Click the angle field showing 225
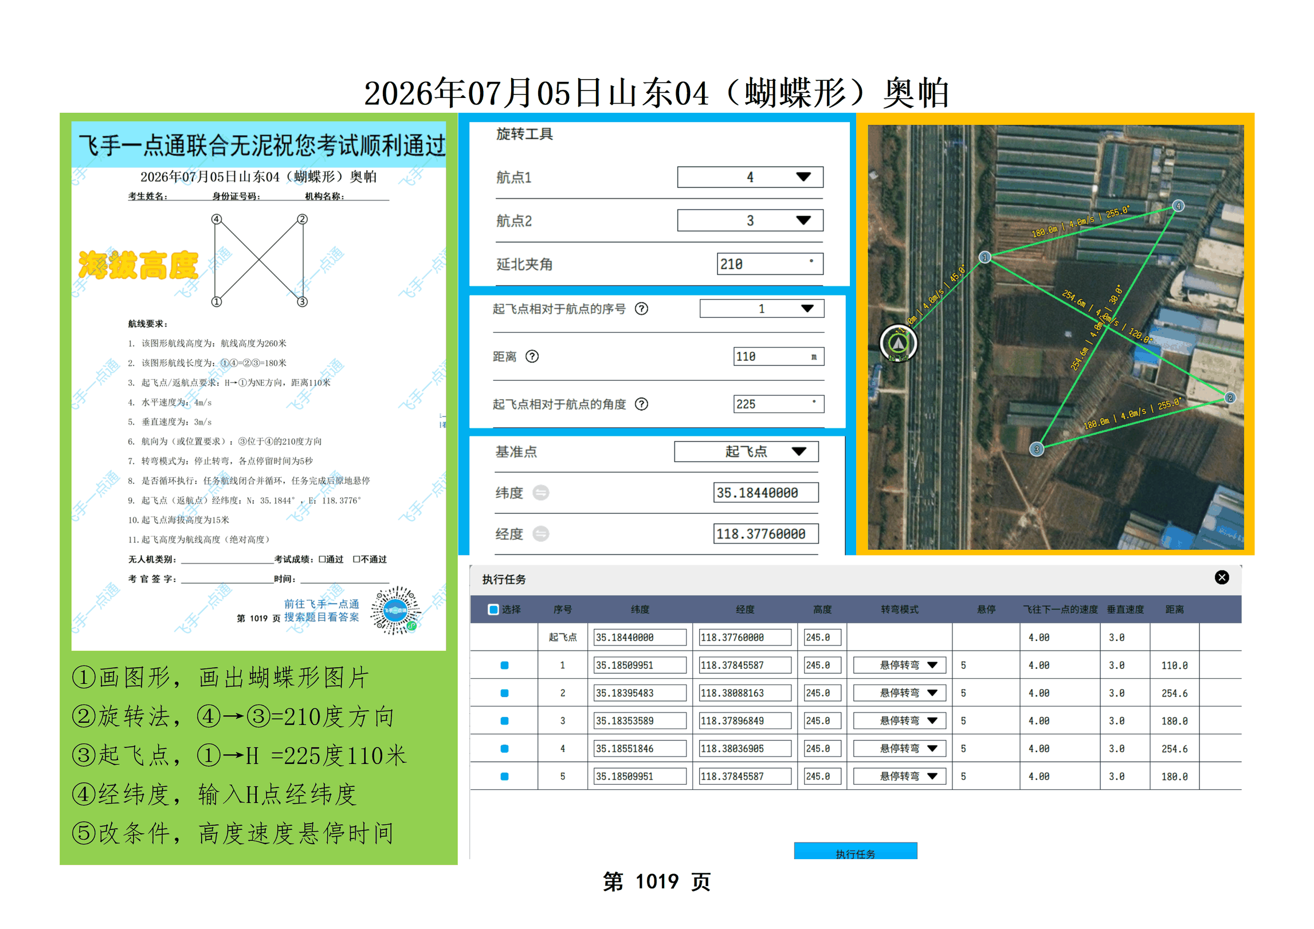The height and width of the screenshot is (929, 1314). point(778,404)
